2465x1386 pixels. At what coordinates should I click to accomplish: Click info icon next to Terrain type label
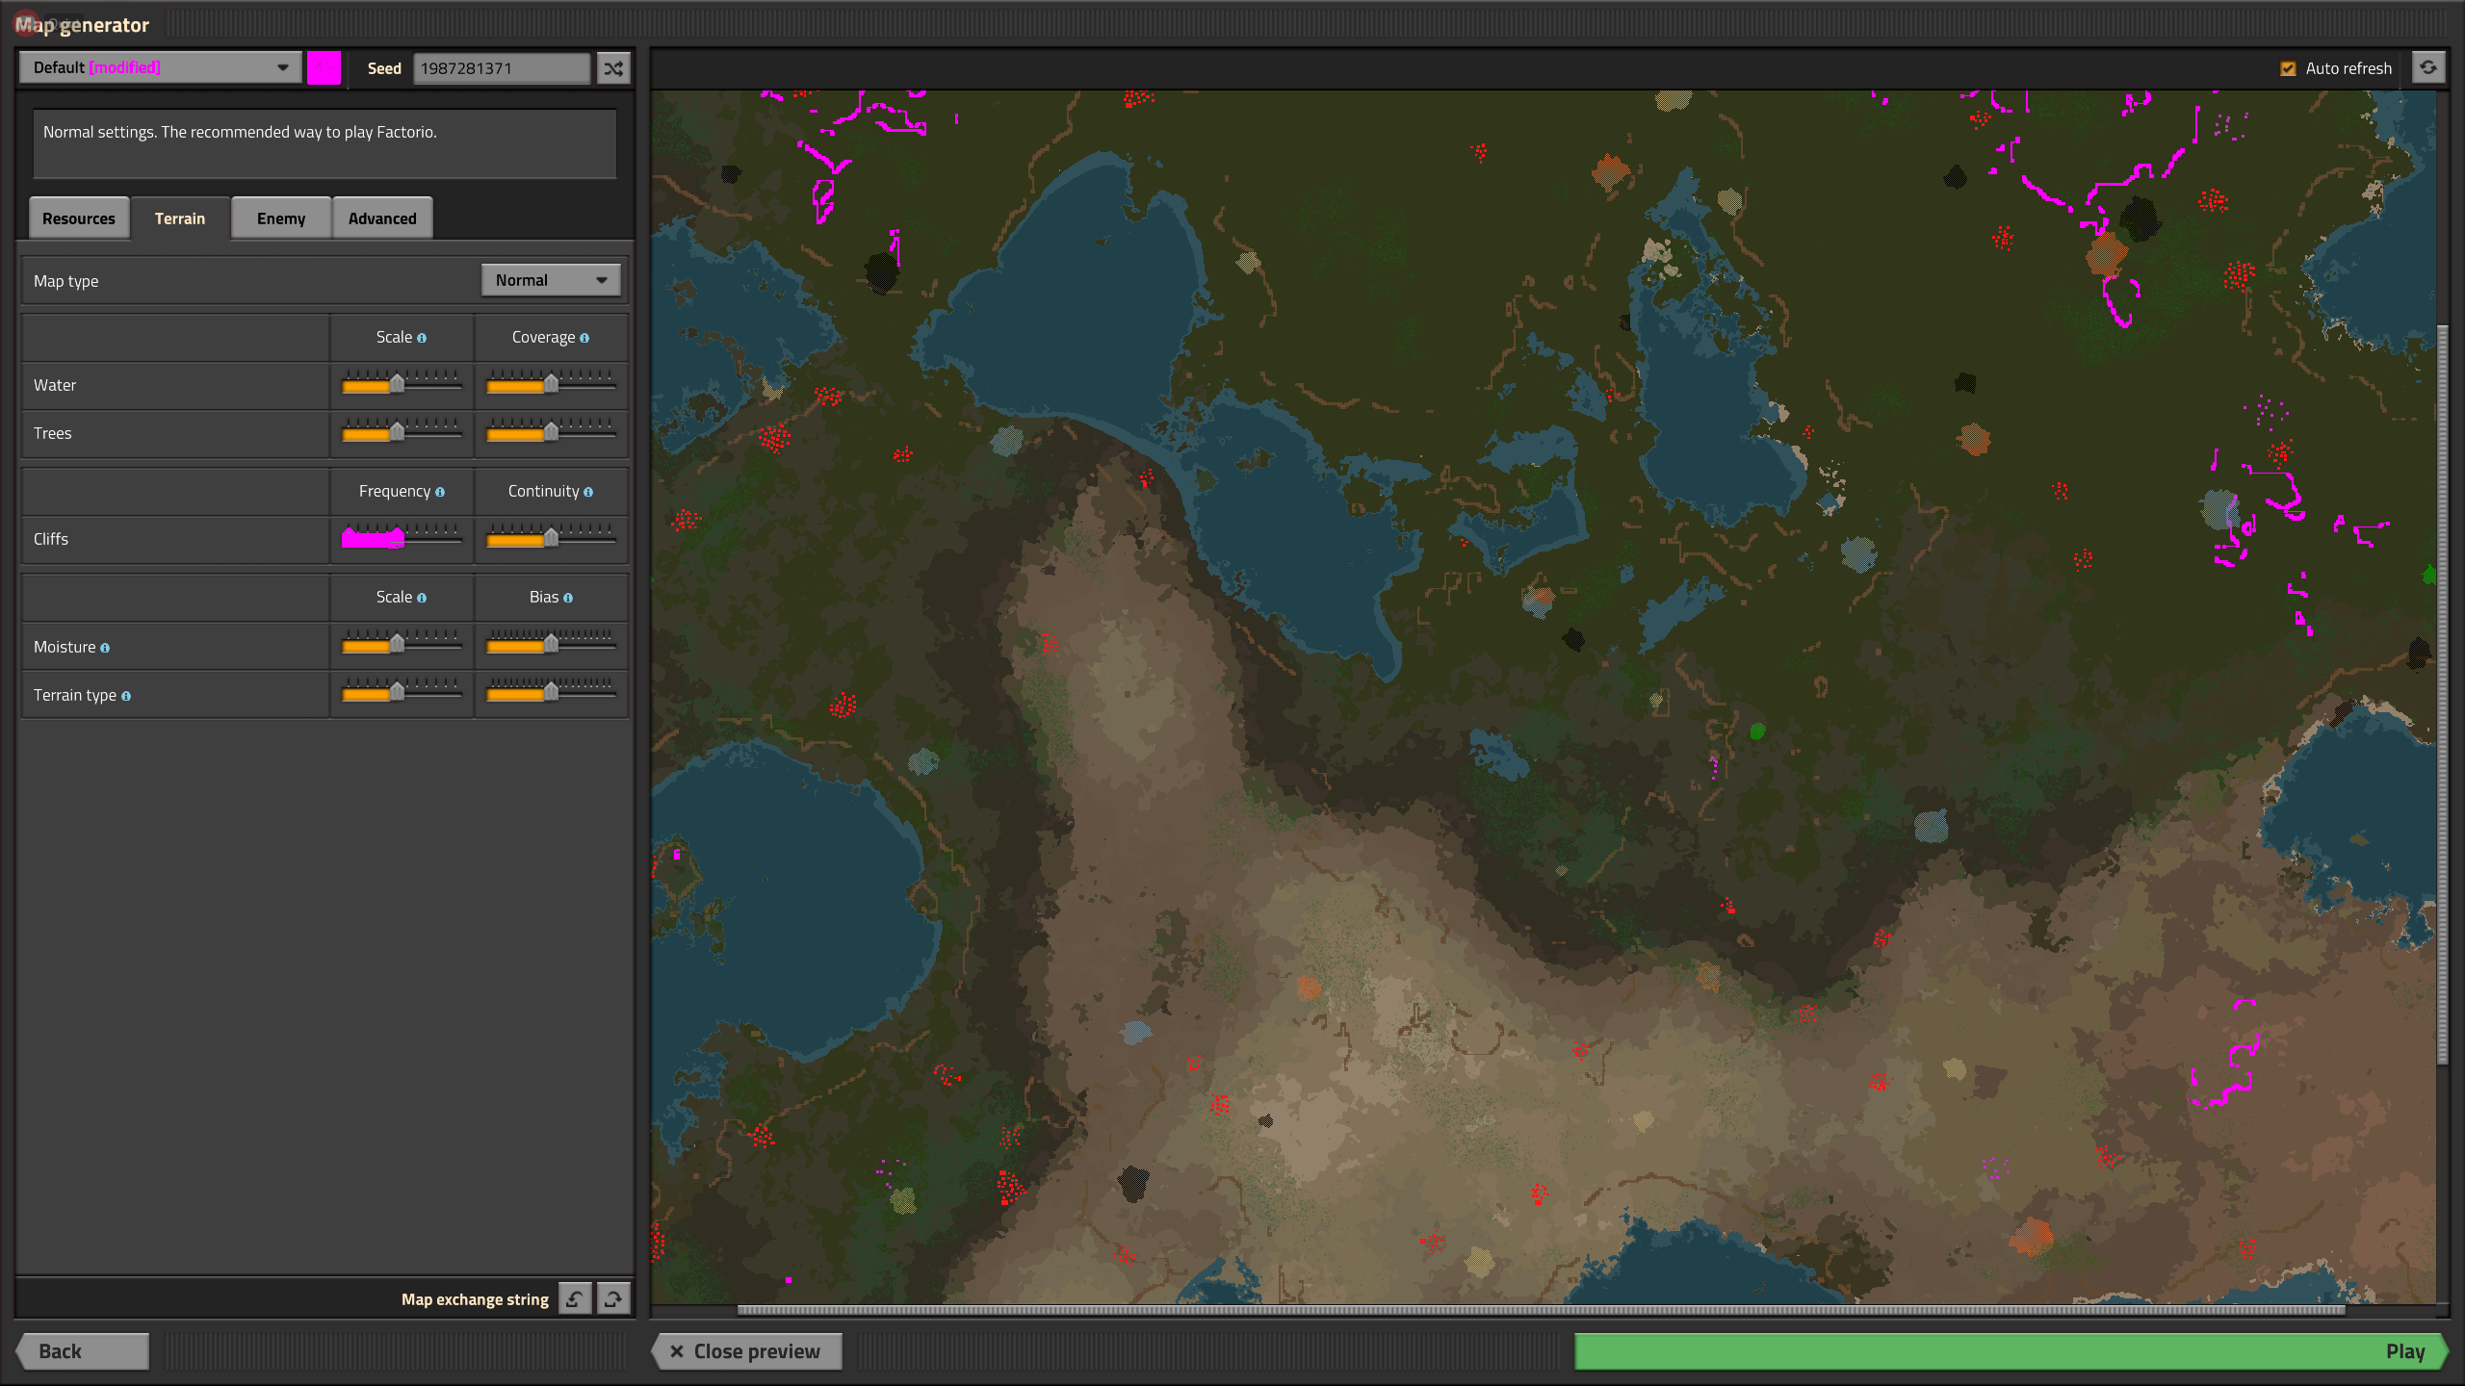pos(126,696)
